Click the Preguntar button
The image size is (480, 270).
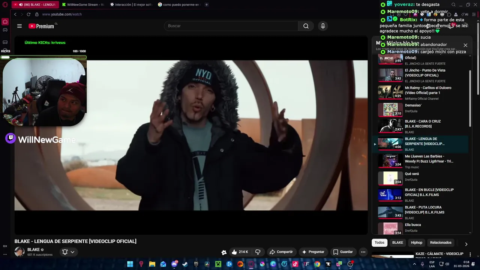(x=313, y=252)
